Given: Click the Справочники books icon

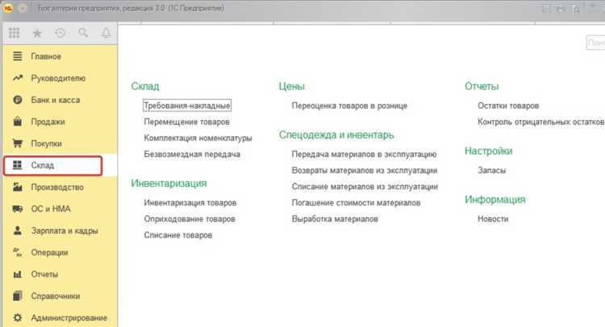Looking at the screenshot, I should (18, 296).
